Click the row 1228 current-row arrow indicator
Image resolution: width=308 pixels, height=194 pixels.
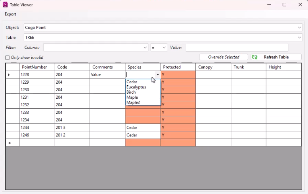pyautogui.click(x=9, y=75)
